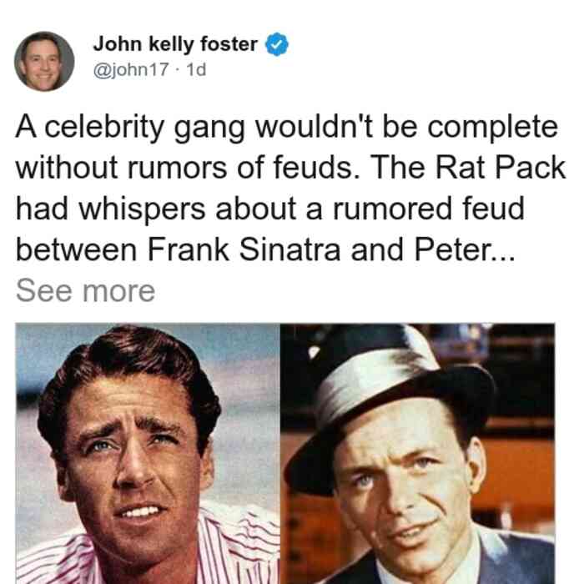The width and height of the screenshot is (584, 584).
Task: Click the word "feuds." on second line
Action: point(317,167)
